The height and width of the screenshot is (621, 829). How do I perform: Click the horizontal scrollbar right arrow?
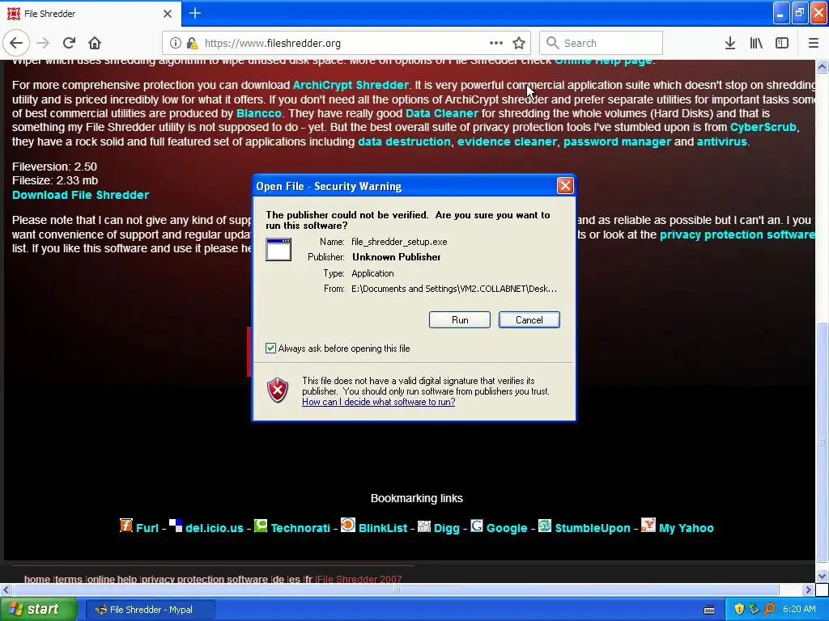808,589
